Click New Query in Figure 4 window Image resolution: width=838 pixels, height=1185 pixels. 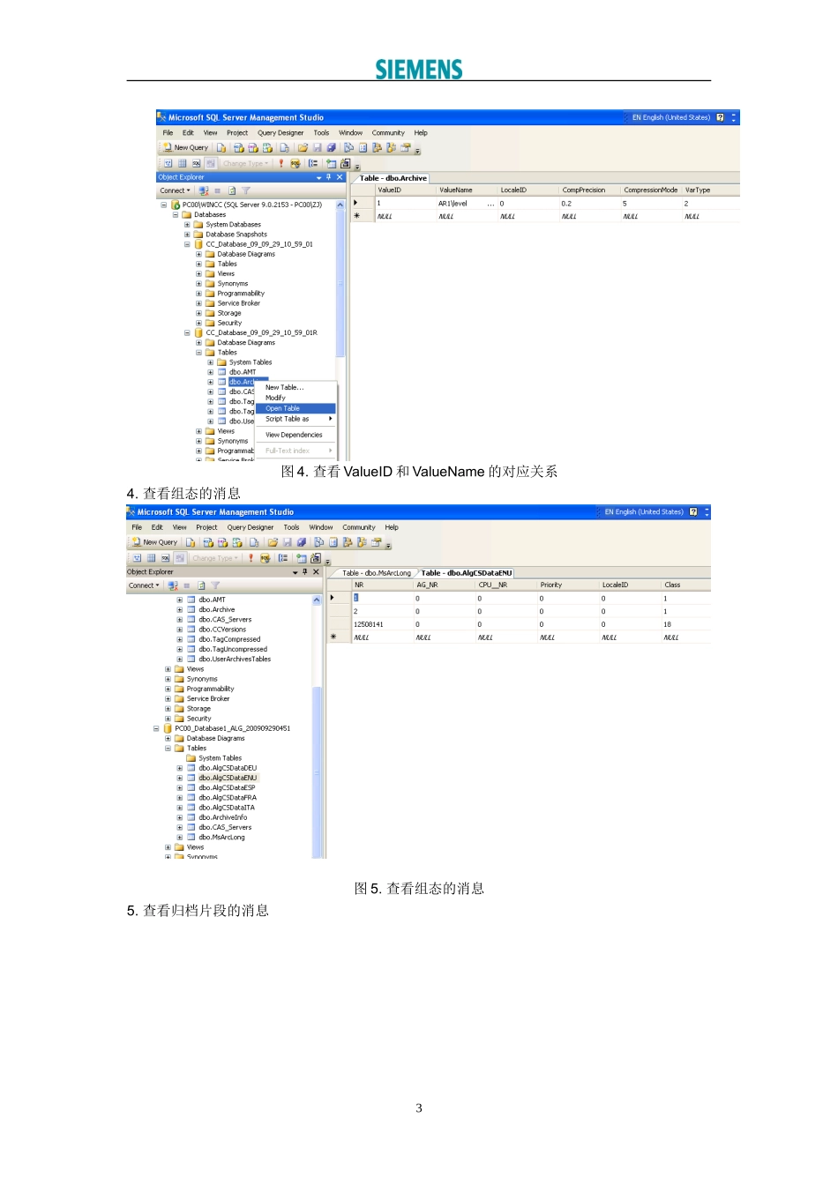185,148
